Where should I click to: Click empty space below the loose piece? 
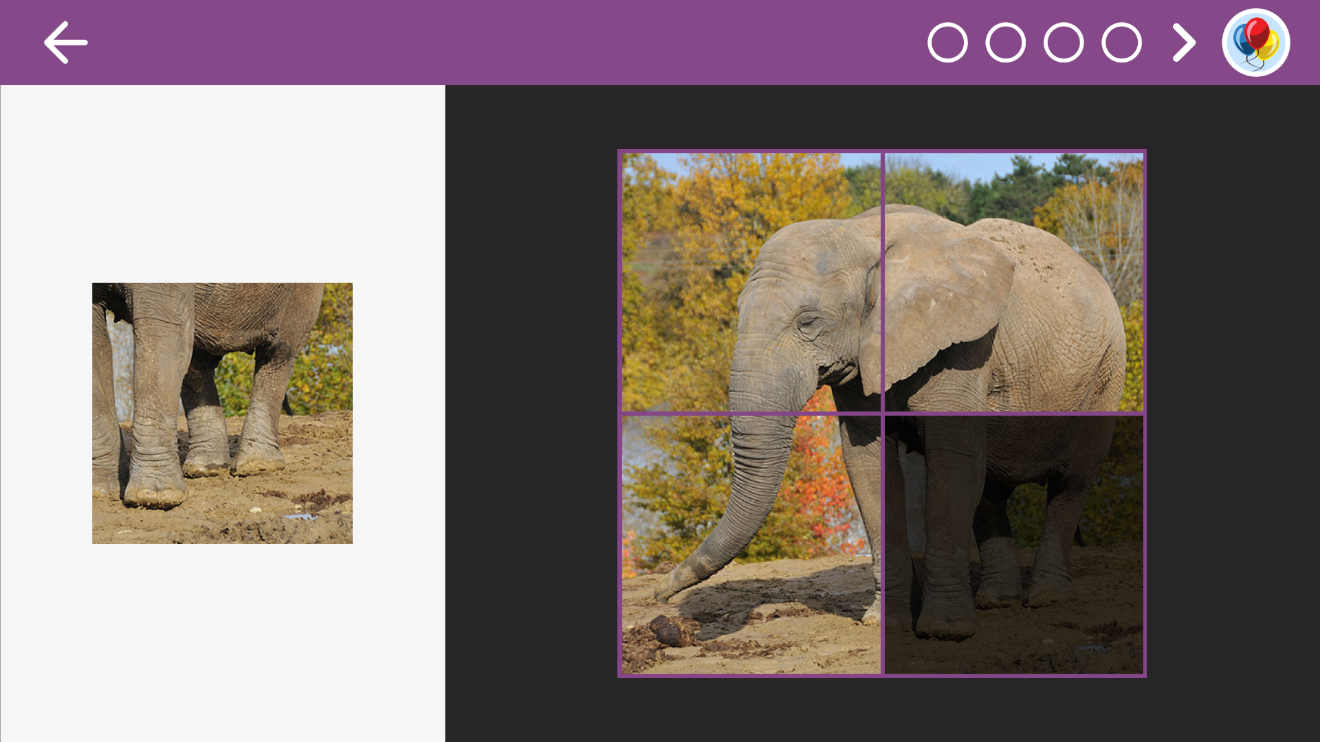pyautogui.click(x=222, y=642)
